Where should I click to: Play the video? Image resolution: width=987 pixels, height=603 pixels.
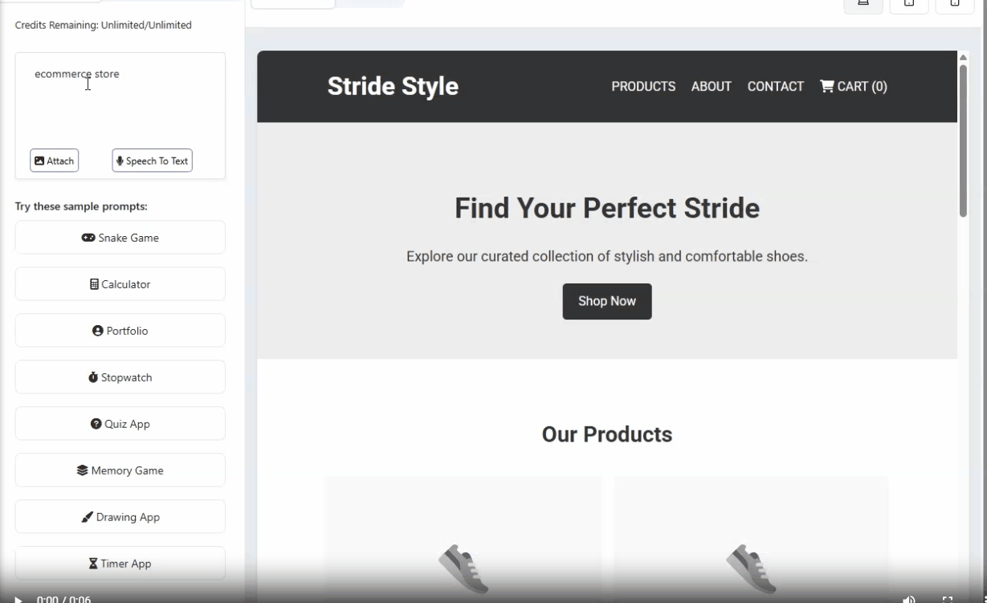[18, 599]
